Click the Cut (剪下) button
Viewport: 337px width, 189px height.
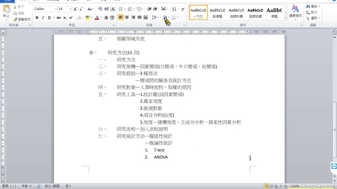[x=18, y=7]
